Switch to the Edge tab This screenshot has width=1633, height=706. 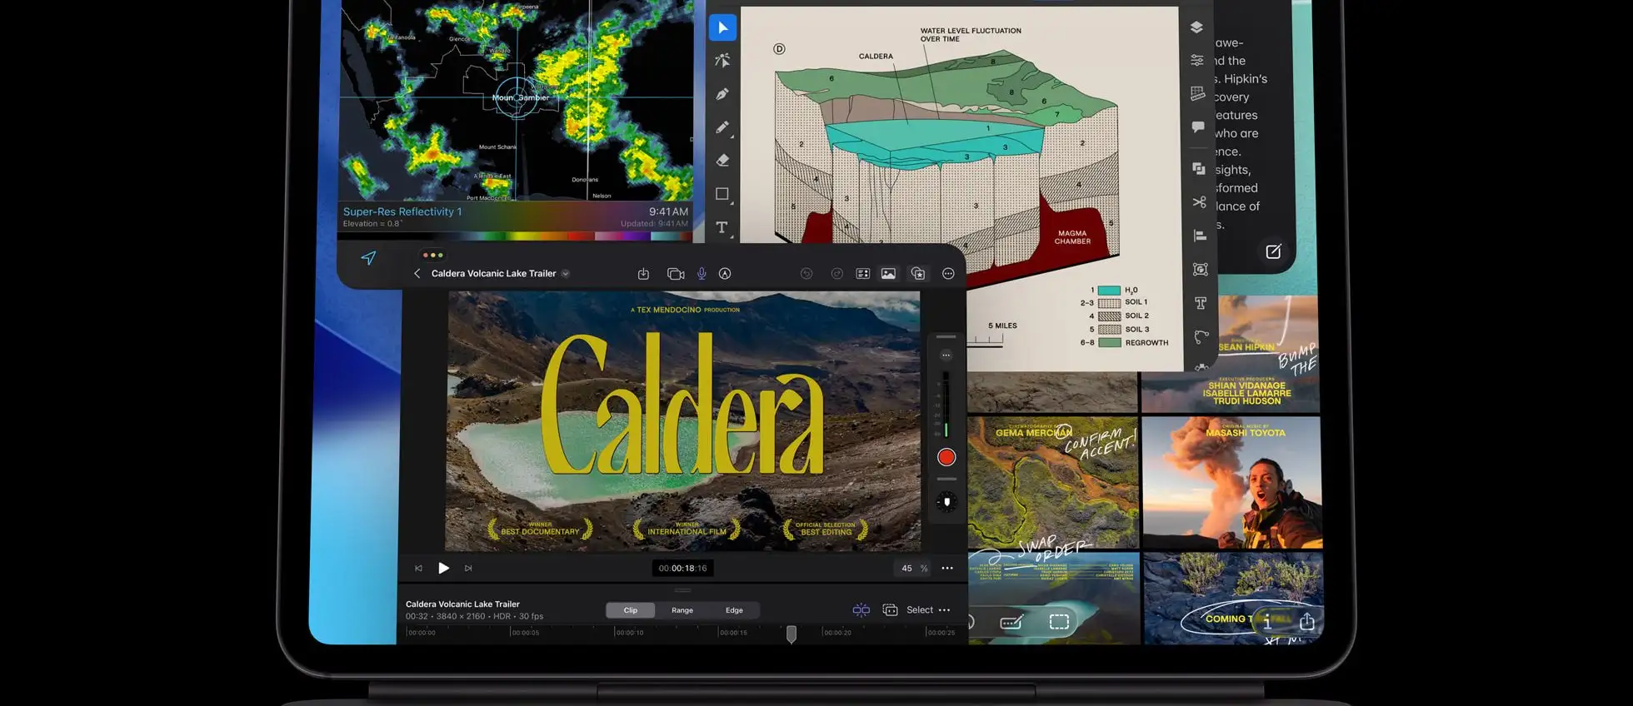click(734, 610)
